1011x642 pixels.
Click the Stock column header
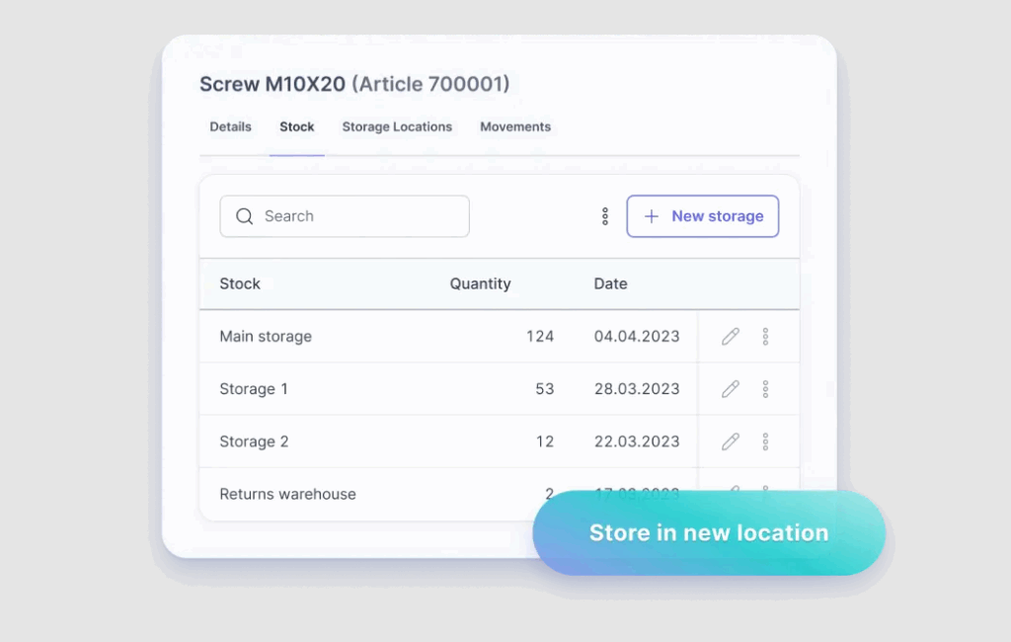click(240, 283)
